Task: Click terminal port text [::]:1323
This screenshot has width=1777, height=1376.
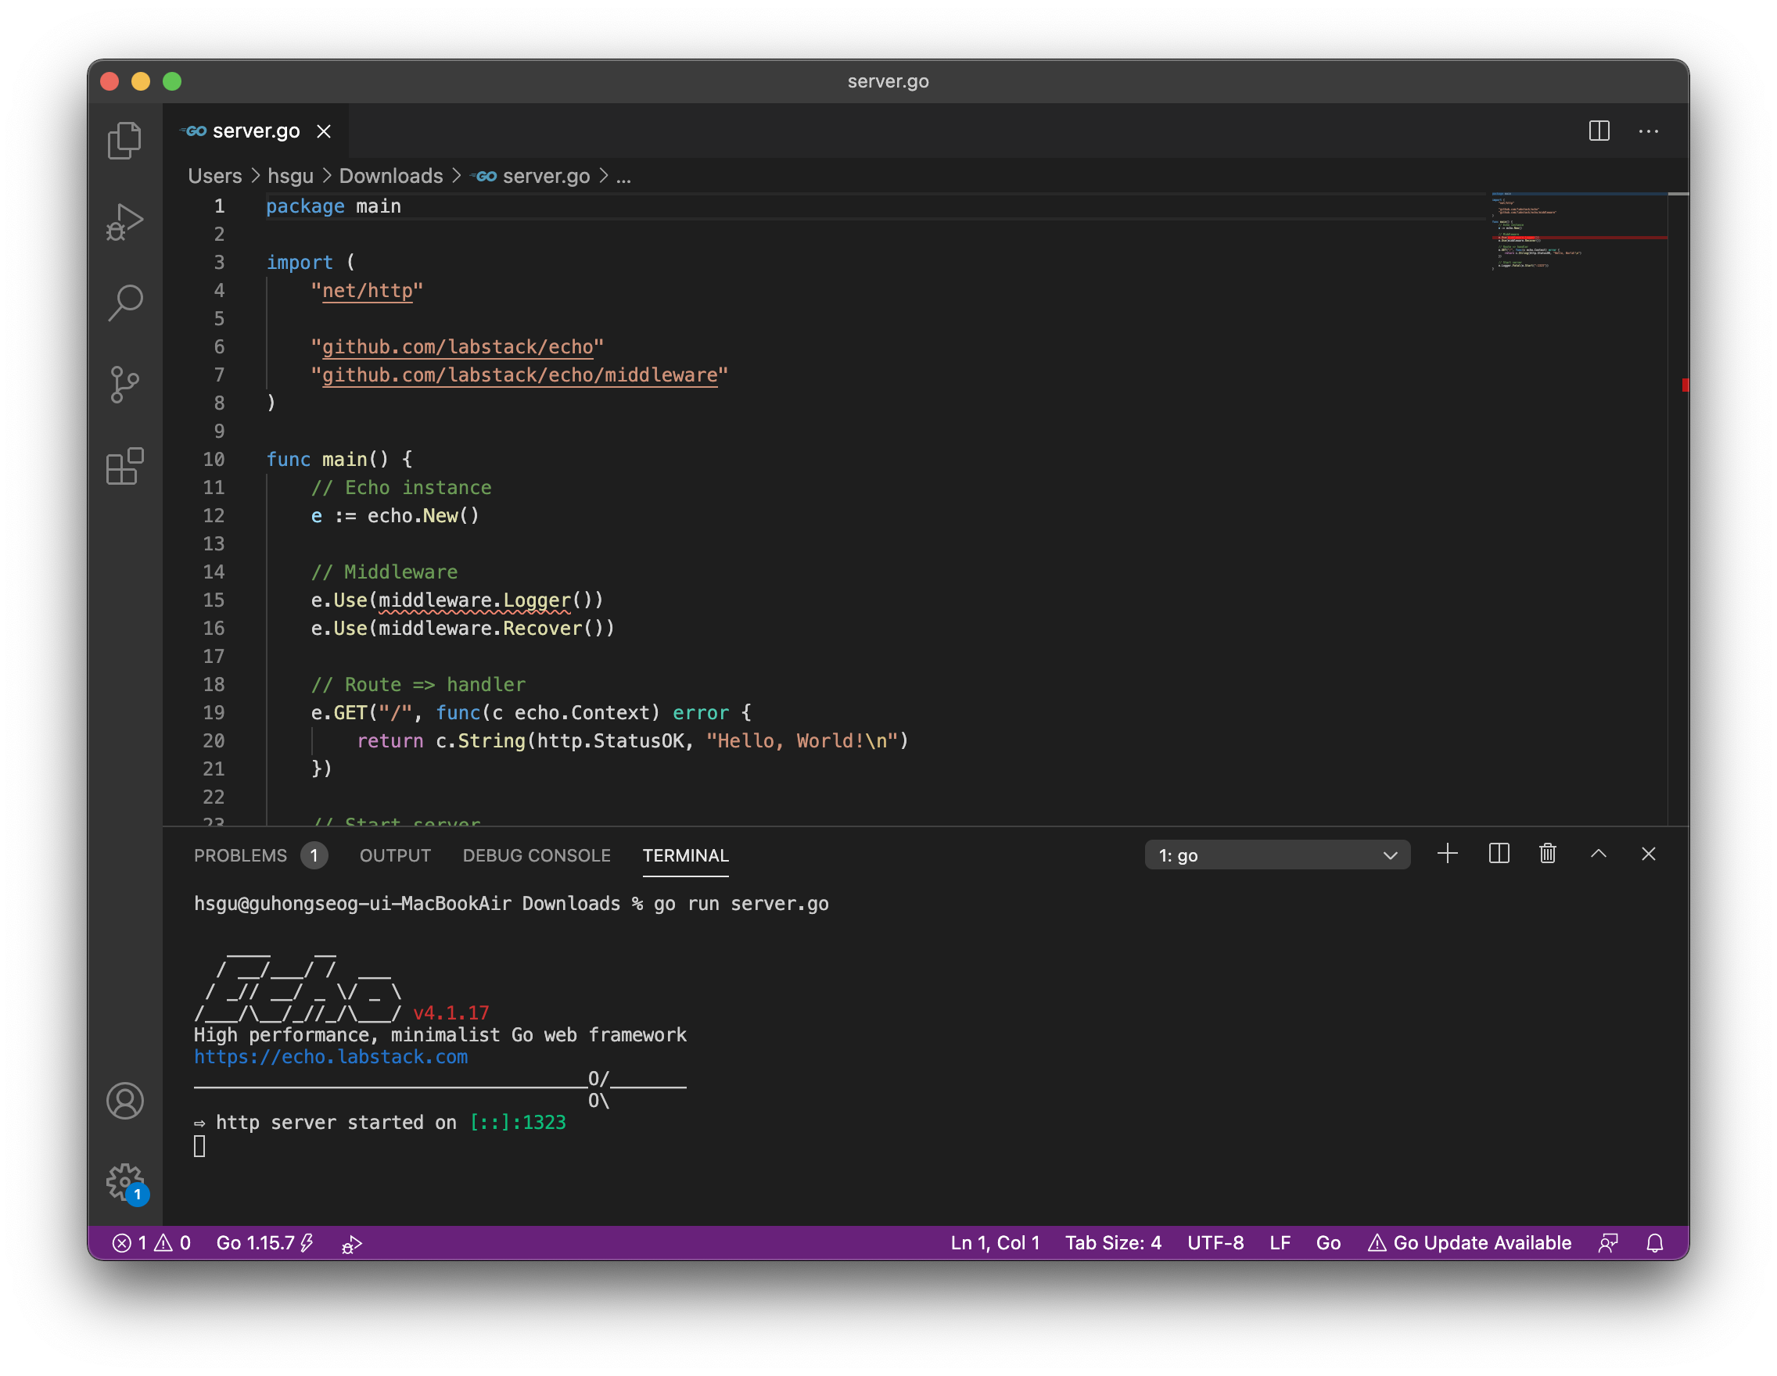Action: point(518,1122)
